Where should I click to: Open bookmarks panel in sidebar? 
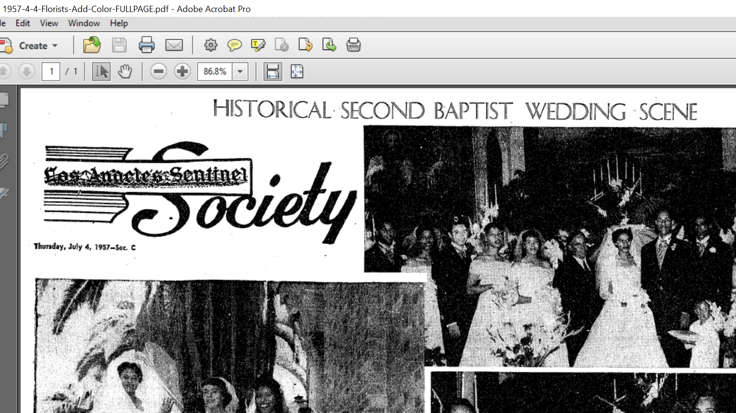(4, 130)
